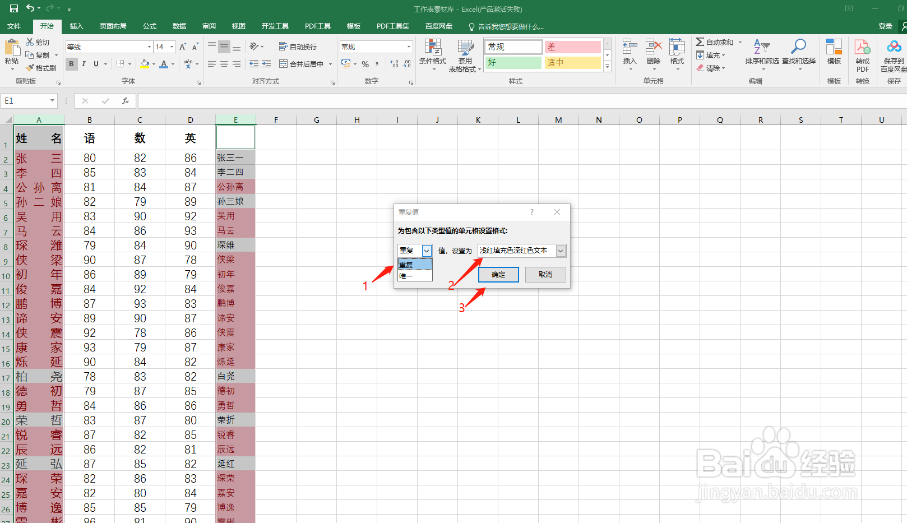Click the Insert cells icon

click(630, 48)
